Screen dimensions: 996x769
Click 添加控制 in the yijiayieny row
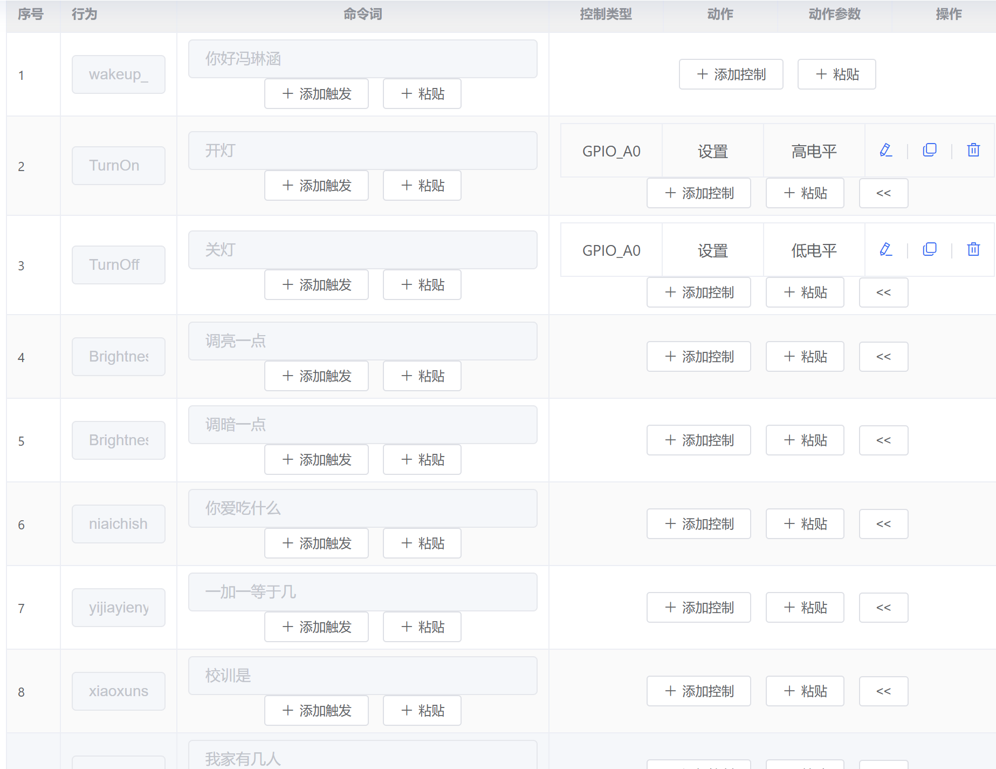coord(698,607)
